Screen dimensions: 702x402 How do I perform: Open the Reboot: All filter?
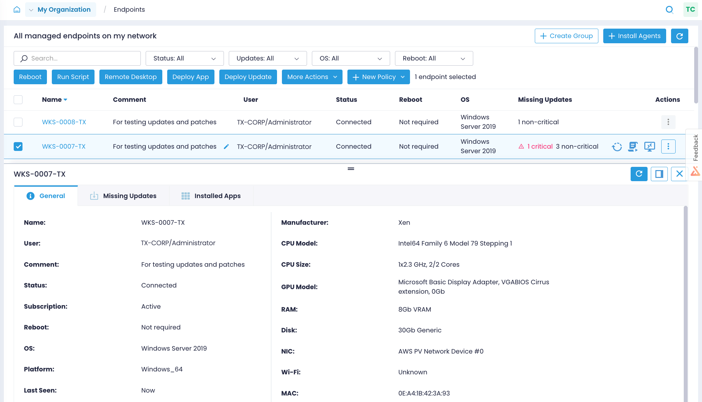(x=434, y=59)
